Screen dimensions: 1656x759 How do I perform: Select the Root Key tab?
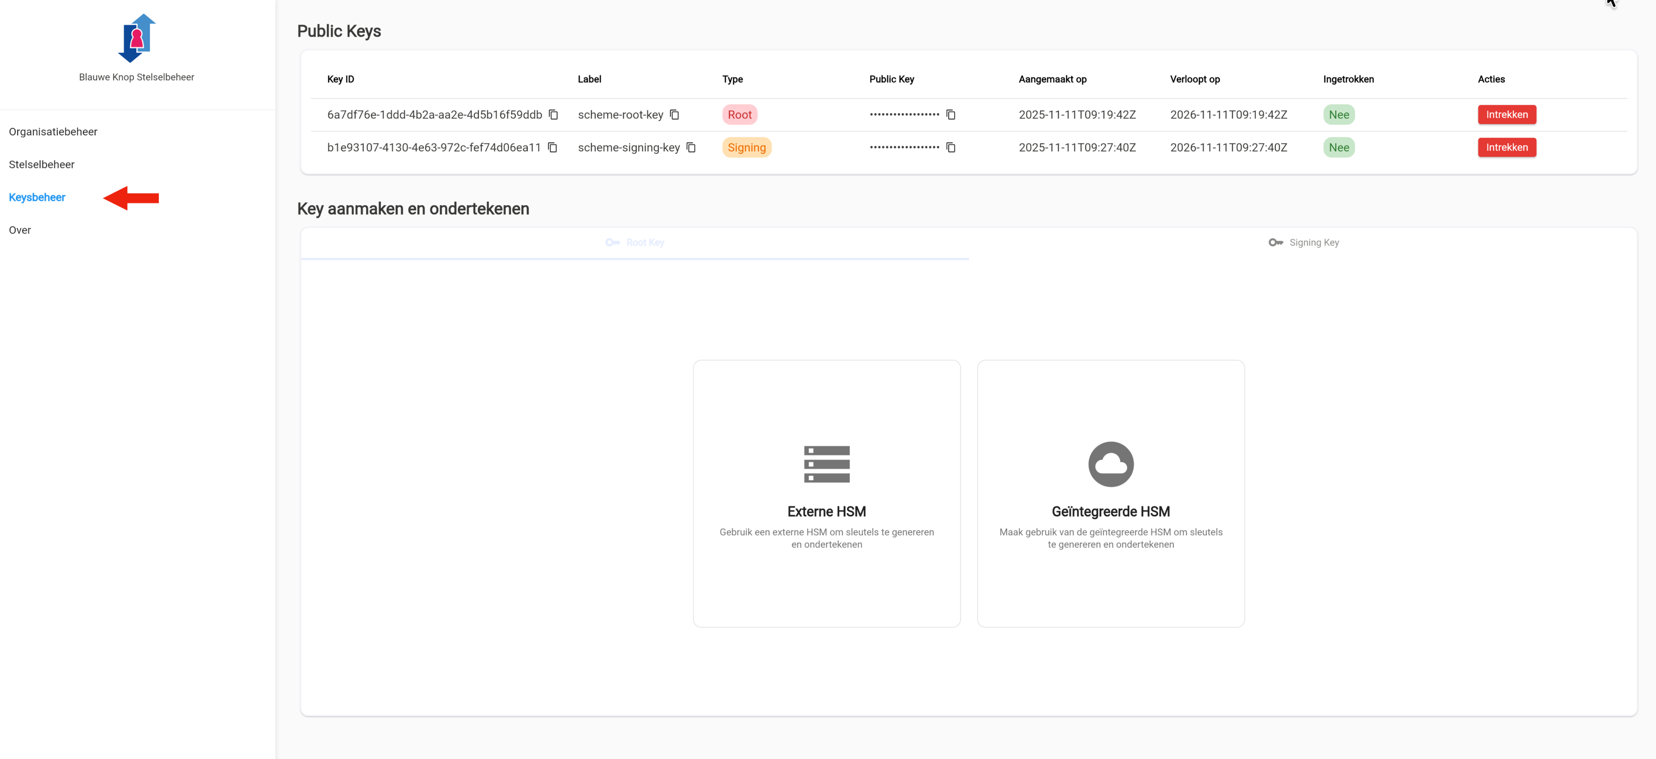click(x=634, y=242)
